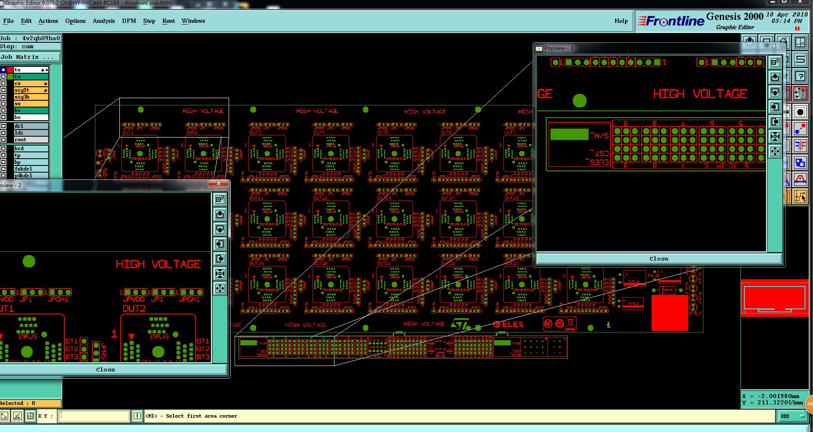Select the rout layer name
The height and width of the screenshot is (432, 813).
click(x=31, y=140)
